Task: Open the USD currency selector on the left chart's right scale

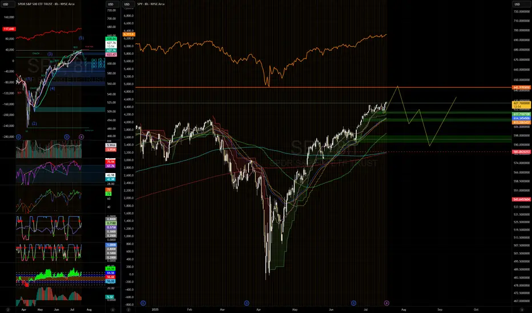Action: [x=112, y=4]
